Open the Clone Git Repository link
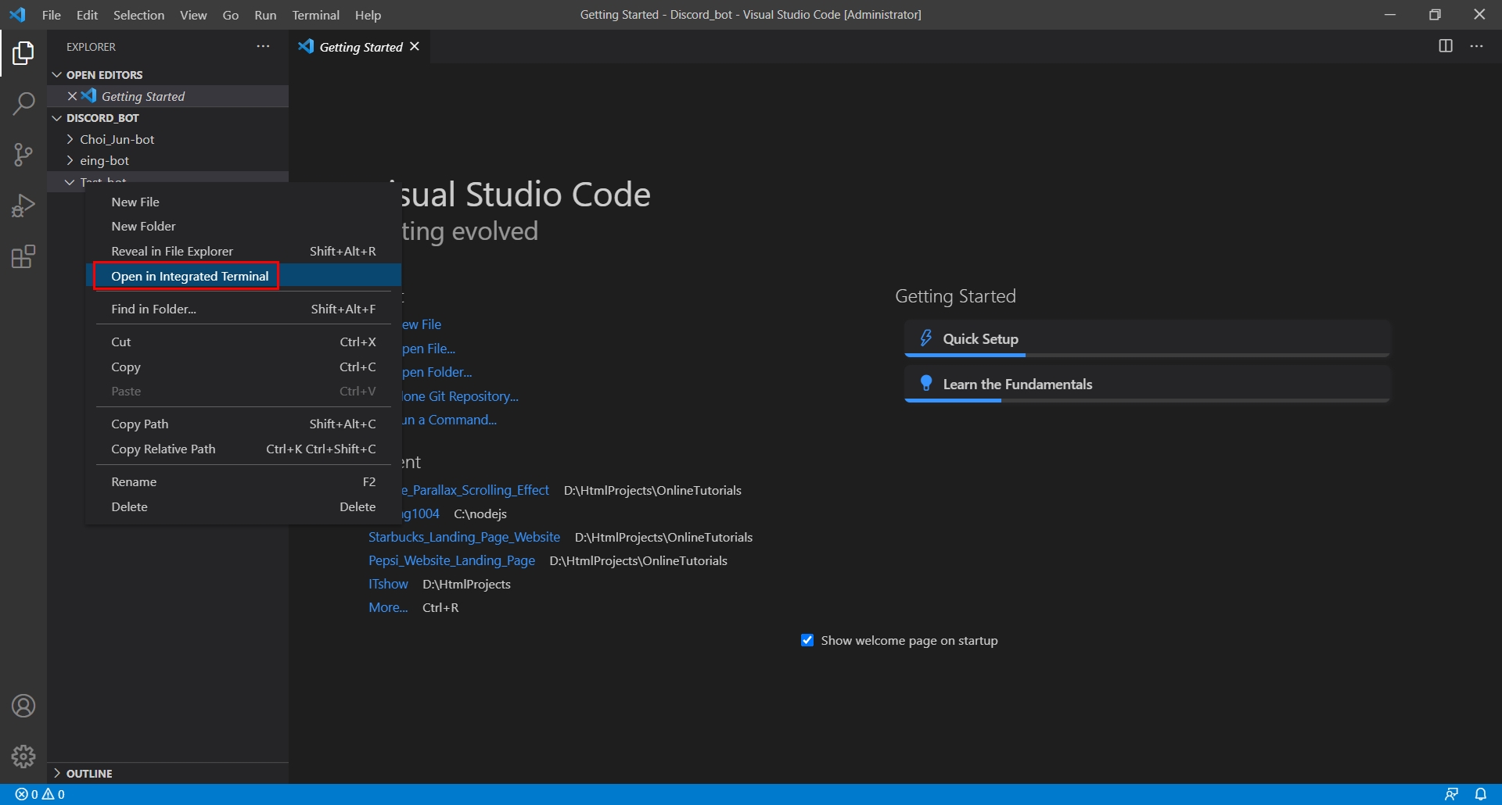Viewport: 1502px width, 805px height. coord(460,396)
